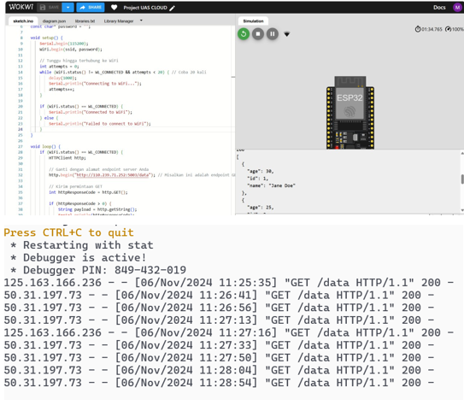Open the user profile avatar

457,8
